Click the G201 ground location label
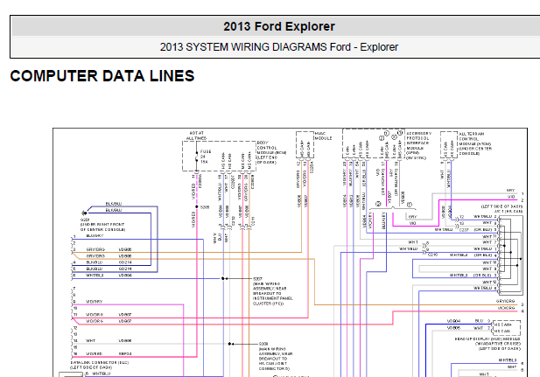 [102, 225]
